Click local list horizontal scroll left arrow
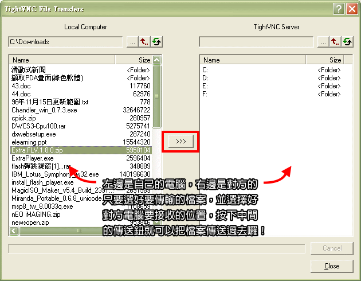Image resolution: width=361 pixels, height=281 pixels. click(x=14, y=231)
